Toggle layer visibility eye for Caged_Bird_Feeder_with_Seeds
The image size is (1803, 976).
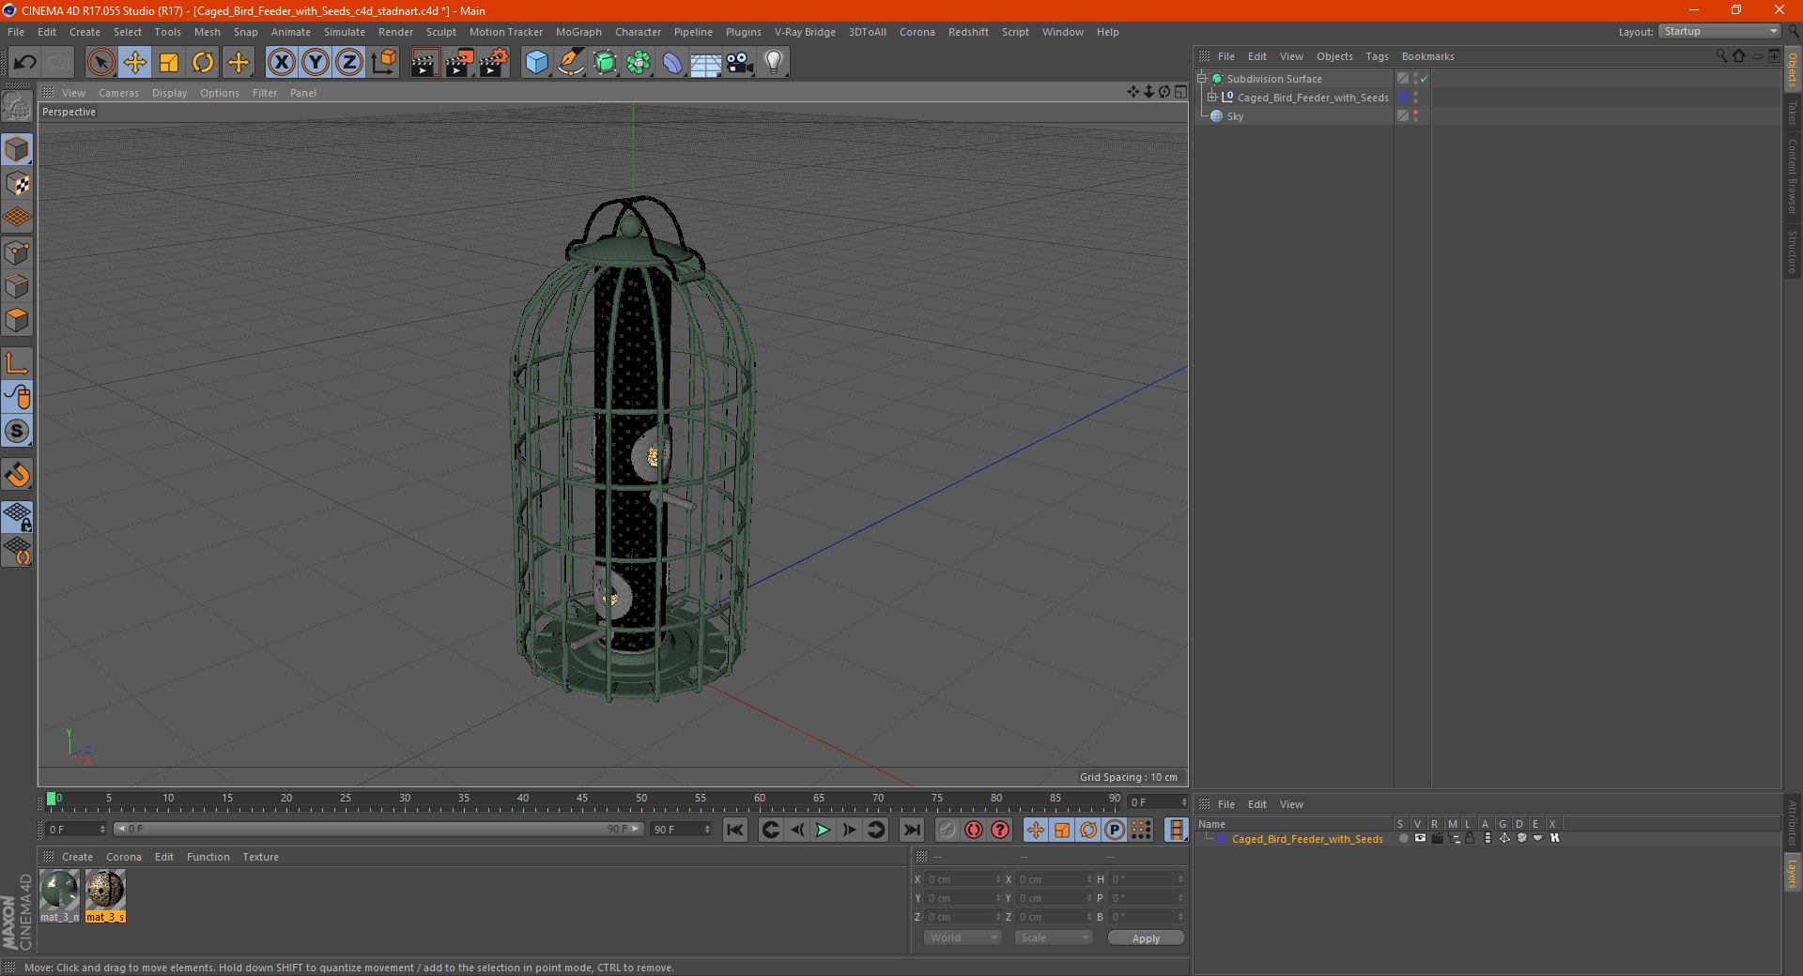[1420, 838]
